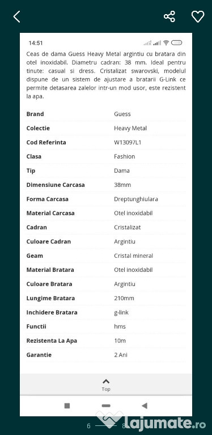Tap the signal bars status icon
The image size is (212, 435).
157,42
